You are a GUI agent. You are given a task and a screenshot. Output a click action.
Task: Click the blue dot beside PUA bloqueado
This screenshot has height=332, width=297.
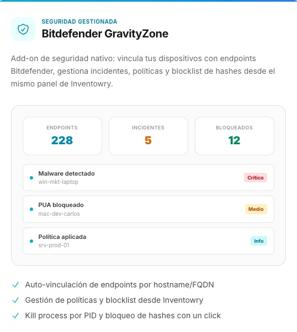pyautogui.click(x=31, y=209)
